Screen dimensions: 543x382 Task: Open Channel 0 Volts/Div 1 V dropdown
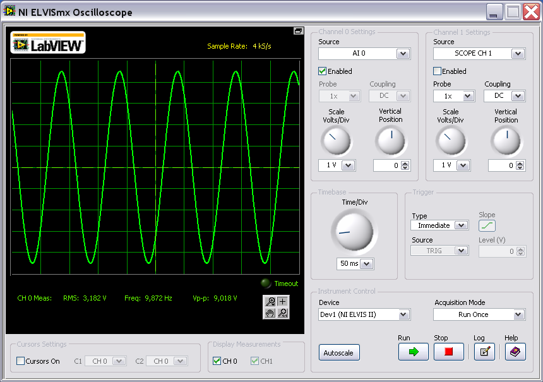337,165
